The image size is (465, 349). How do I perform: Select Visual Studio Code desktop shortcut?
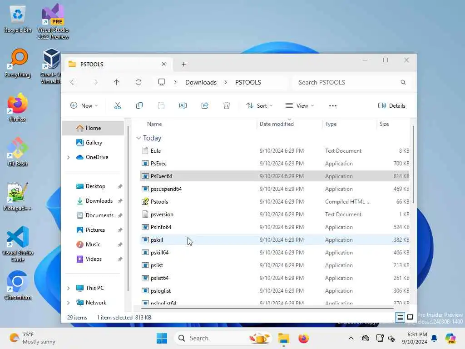point(18,244)
